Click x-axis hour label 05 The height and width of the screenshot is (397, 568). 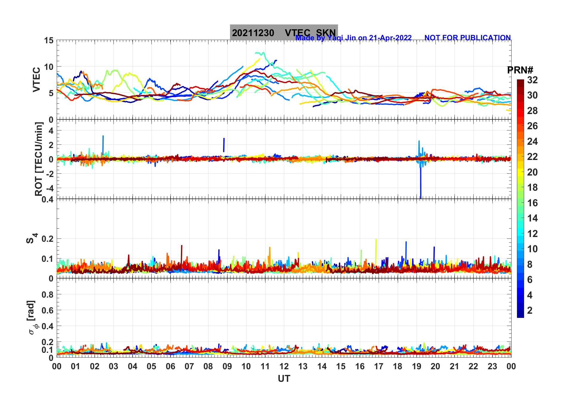click(x=151, y=366)
